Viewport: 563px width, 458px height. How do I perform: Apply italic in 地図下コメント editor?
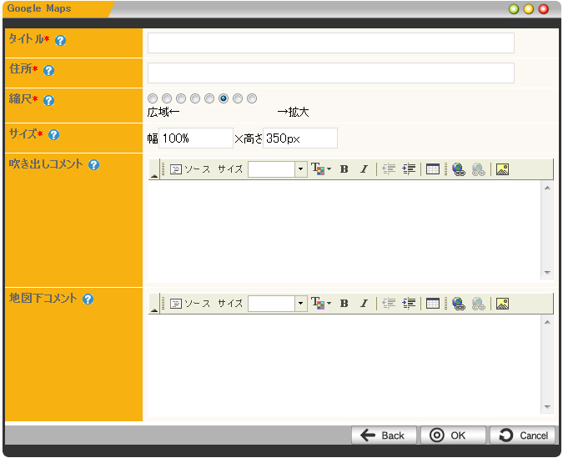click(x=364, y=303)
